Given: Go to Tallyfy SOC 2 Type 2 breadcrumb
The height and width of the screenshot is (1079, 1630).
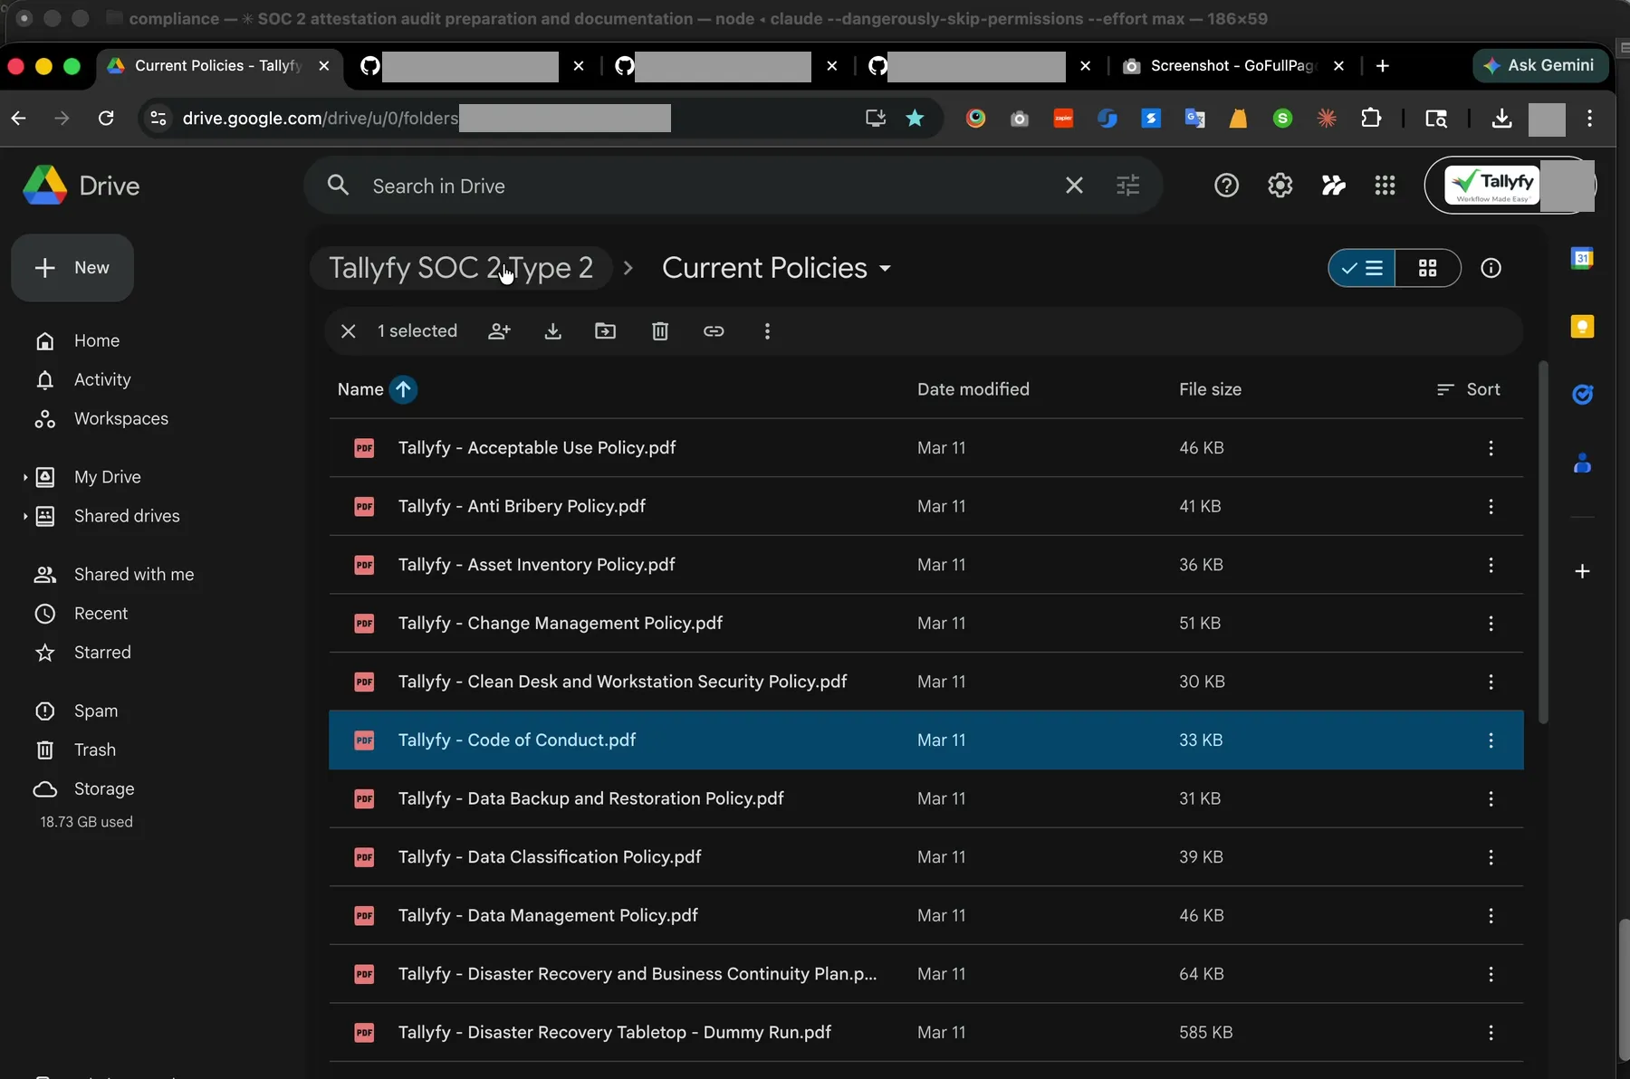Looking at the screenshot, I should [x=460, y=269].
